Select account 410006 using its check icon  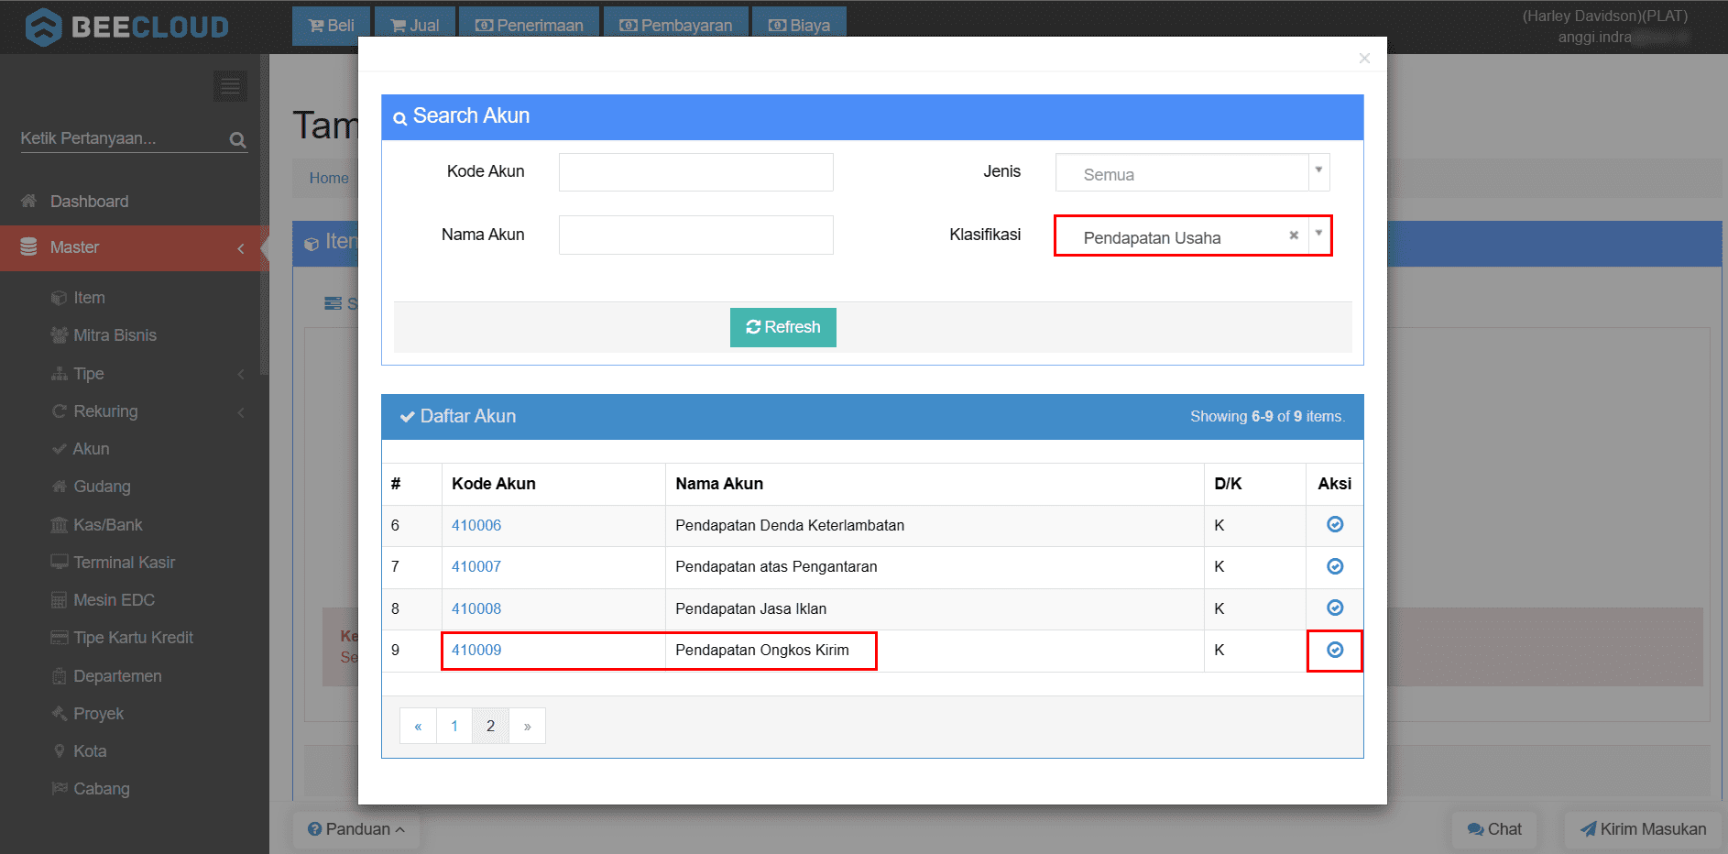[1335, 524]
